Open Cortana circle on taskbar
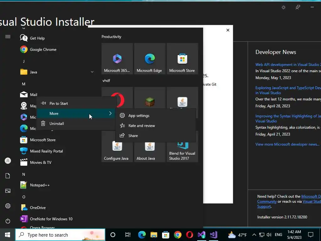 tap(113, 235)
